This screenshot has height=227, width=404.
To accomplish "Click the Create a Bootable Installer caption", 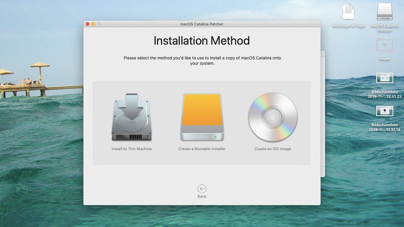I will [x=202, y=149].
